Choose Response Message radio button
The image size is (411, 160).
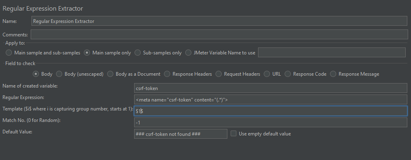tap(333, 74)
